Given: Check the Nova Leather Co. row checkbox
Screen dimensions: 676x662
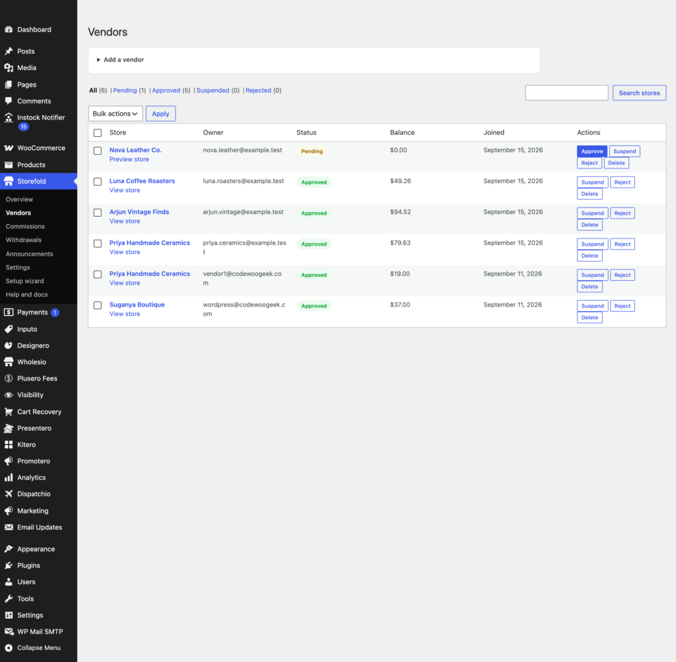Looking at the screenshot, I should [x=98, y=151].
